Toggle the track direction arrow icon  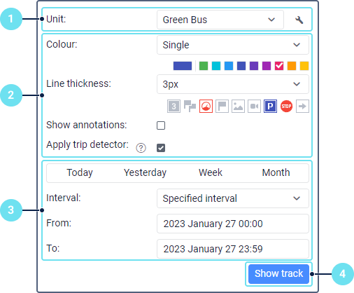tap(302, 107)
